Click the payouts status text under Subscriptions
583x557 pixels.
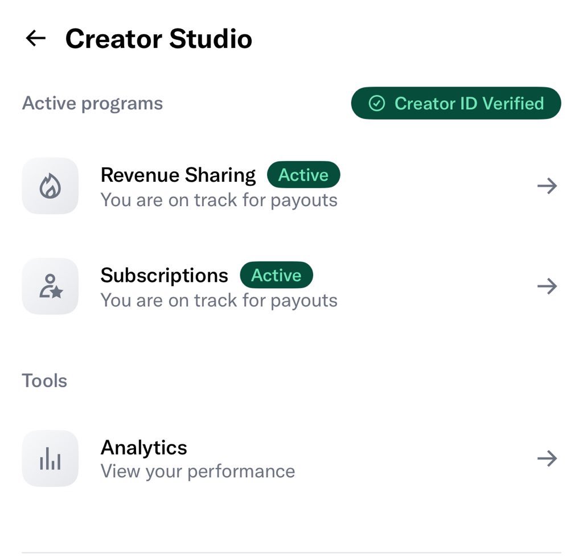[219, 300]
